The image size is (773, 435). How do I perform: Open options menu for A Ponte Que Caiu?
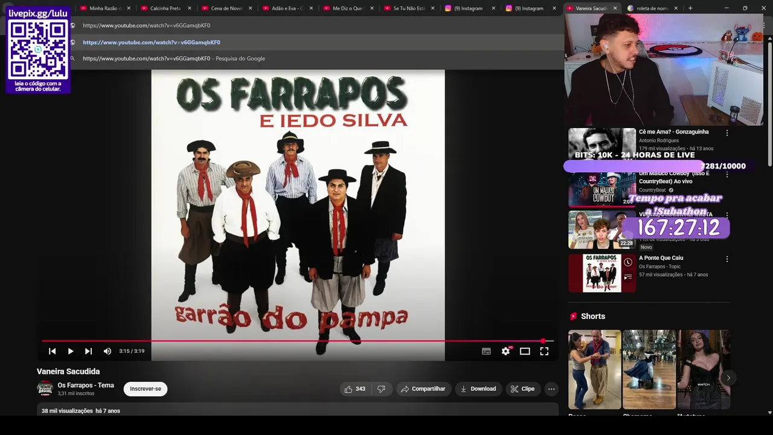coord(726,259)
